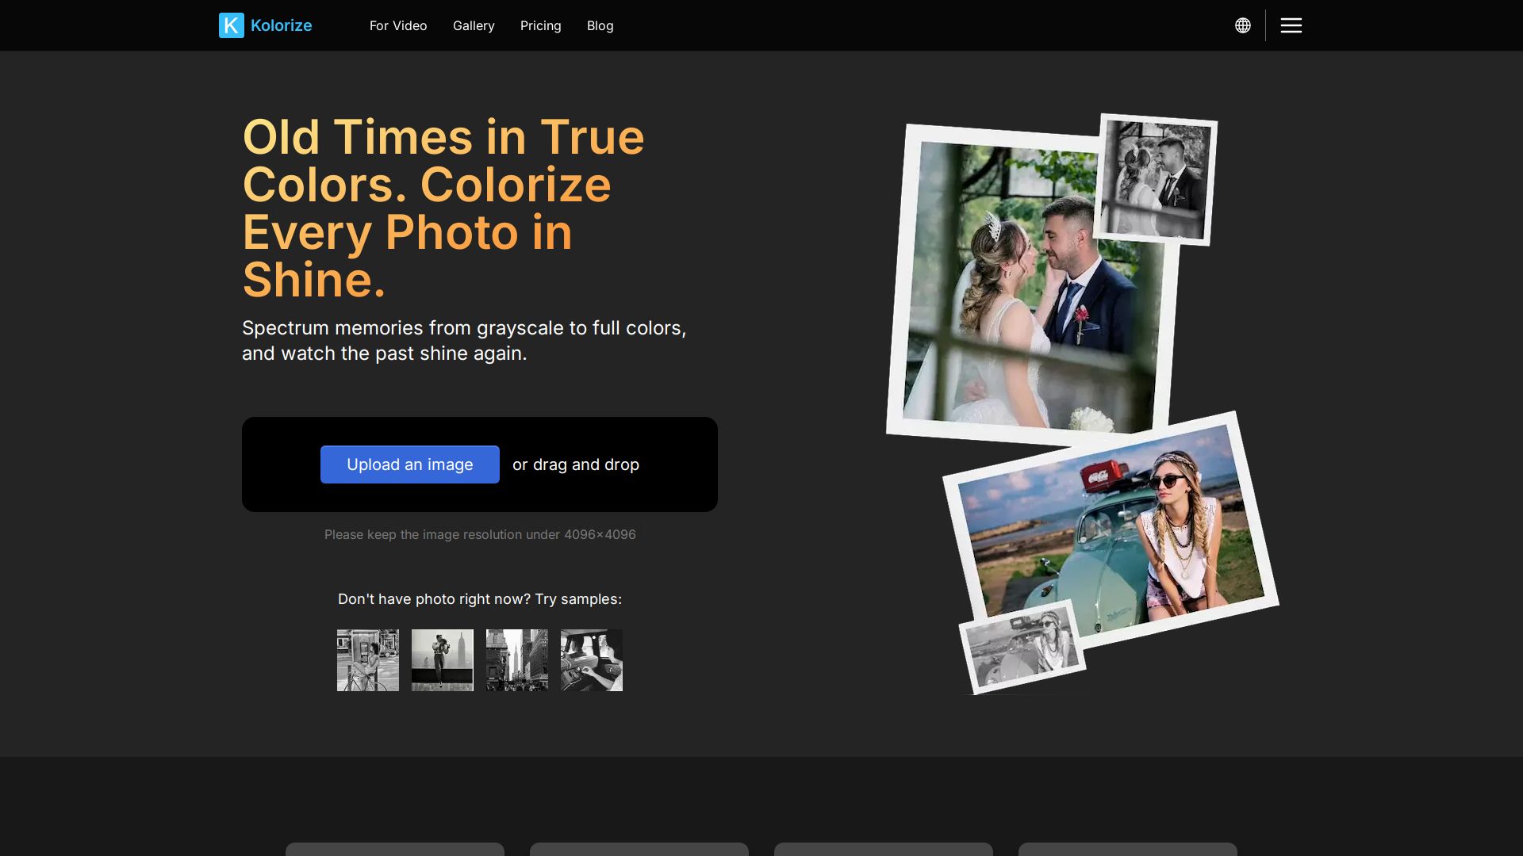Screen dimensions: 1523x856
Task: Click the black-and-white wedding photo
Action: coord(1157,179)
